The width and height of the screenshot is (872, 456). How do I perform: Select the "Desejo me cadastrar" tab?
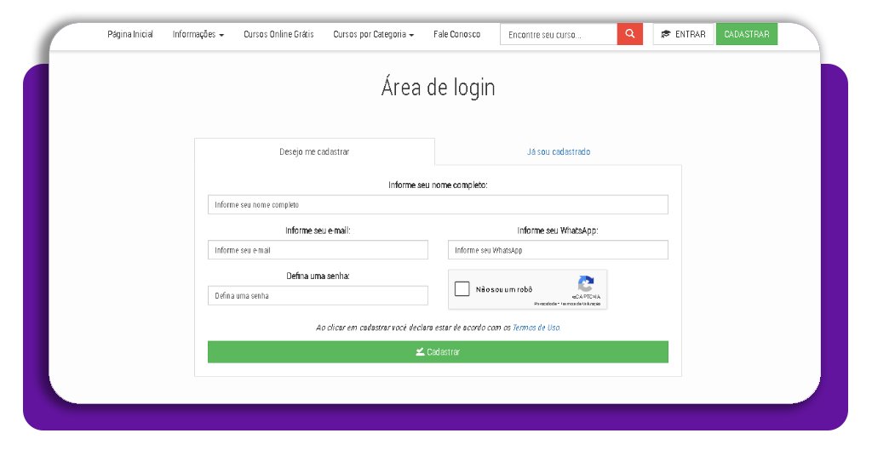click(314, 151)
